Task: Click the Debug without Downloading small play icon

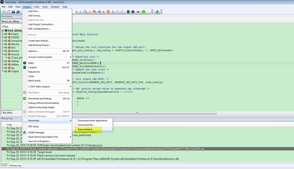Action: [148, 12]
